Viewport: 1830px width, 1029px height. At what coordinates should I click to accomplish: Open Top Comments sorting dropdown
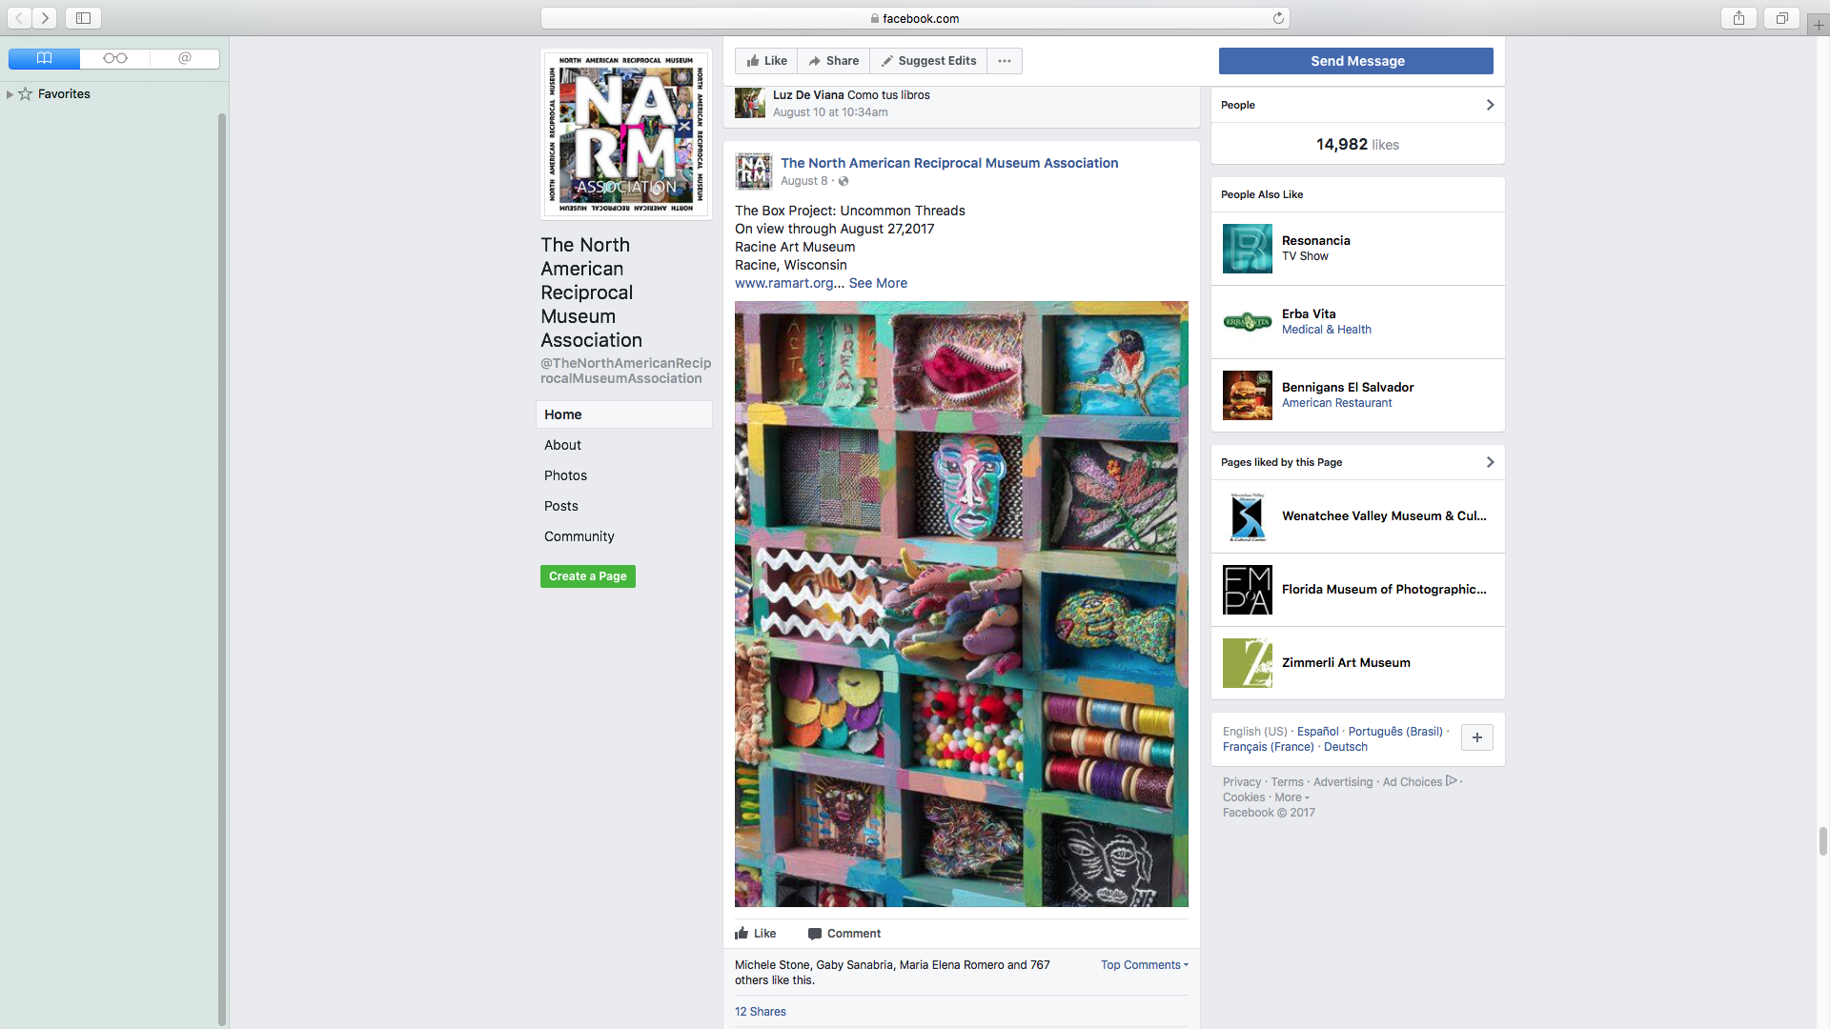point(1145,965)
